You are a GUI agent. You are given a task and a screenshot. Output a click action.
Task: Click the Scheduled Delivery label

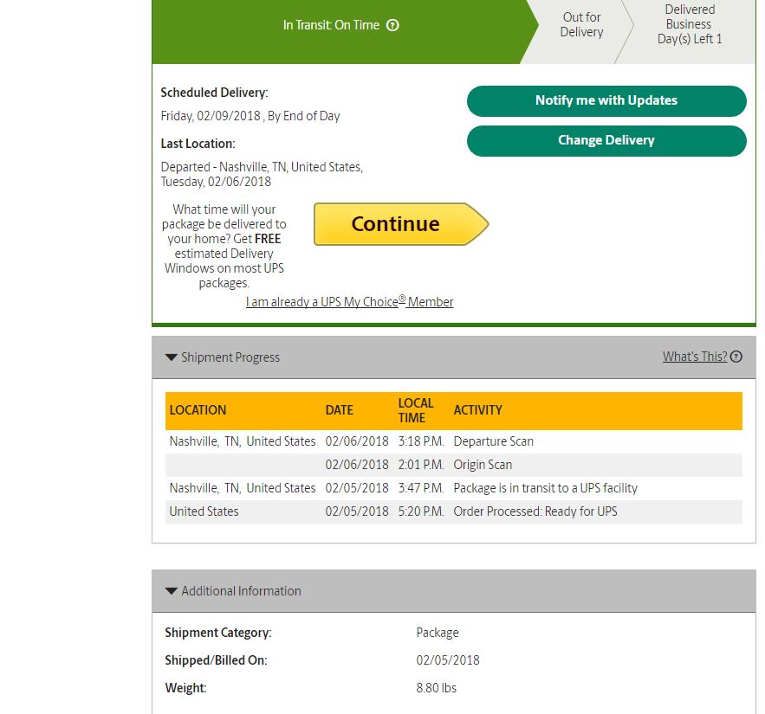tap(214, 93)
